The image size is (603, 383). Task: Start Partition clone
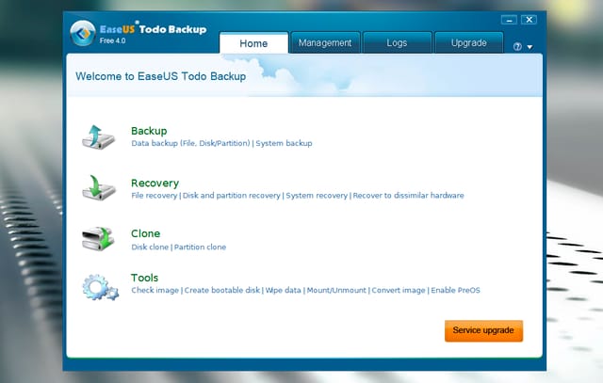[x=200, y=247]
